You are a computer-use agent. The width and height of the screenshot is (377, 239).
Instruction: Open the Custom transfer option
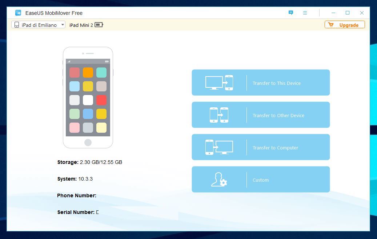pos(261,179)
